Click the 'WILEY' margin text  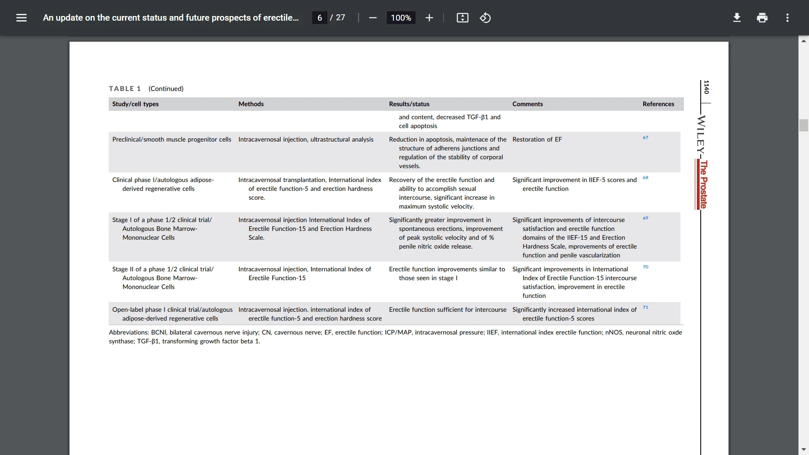(701, 135)
